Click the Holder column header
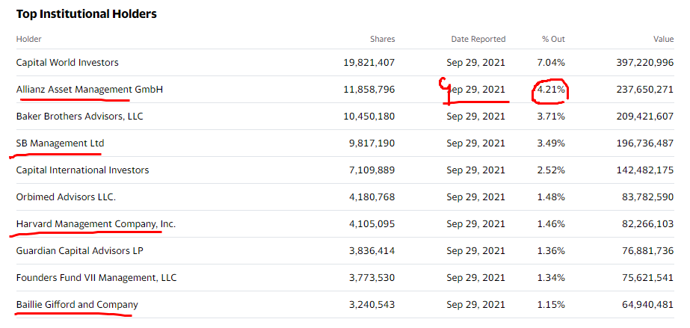 28,39
